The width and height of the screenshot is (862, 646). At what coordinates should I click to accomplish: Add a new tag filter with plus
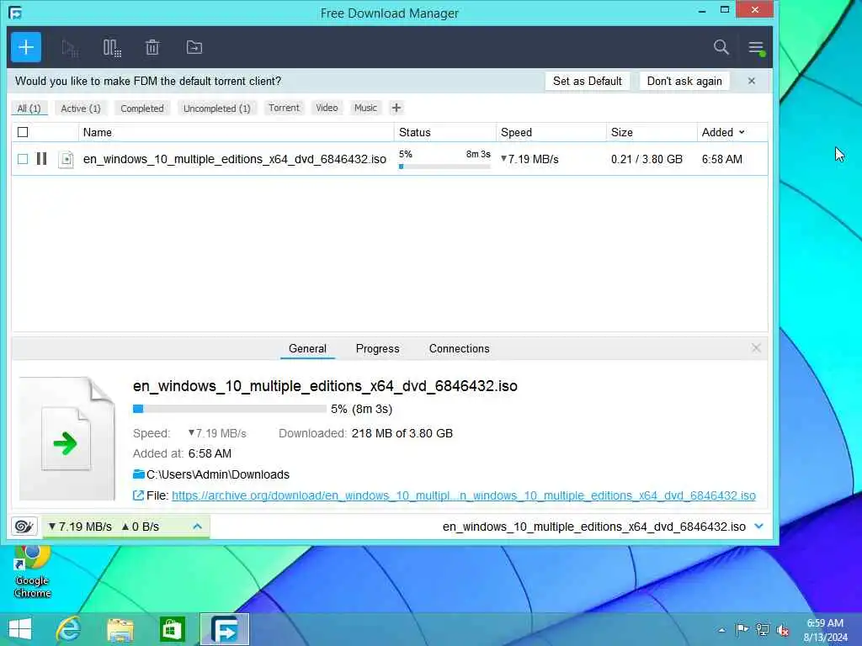(x=396, y=108)
